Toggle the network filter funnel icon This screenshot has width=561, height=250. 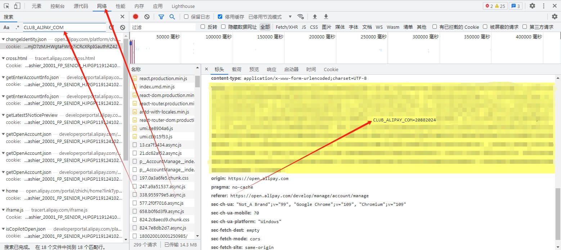(161, 17)
